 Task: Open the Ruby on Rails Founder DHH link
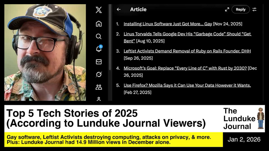point(187,51)
